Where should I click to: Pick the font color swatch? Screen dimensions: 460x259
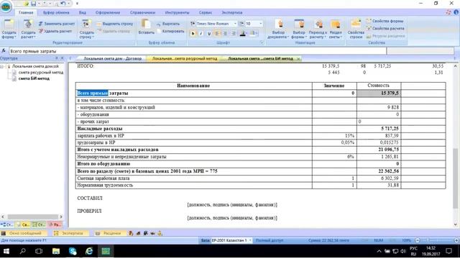(x=243, y=34)
